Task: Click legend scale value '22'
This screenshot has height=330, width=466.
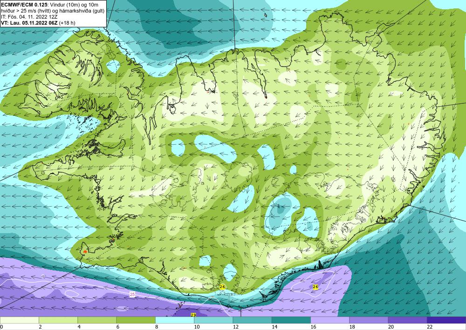Action: tap(430, 327)
